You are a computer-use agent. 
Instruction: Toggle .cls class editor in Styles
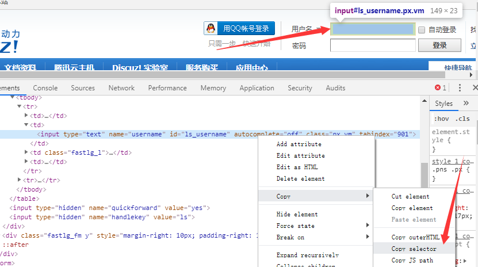[462, 119]
